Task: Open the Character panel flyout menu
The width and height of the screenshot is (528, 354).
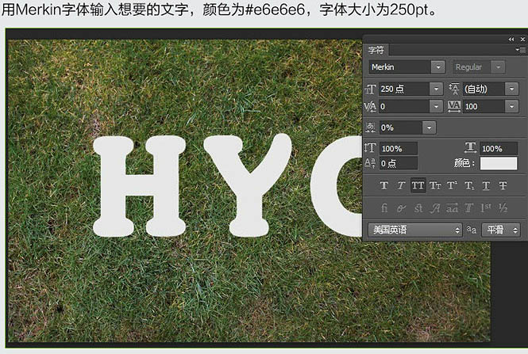Action: pyautogui.click(x=520, y=50)
